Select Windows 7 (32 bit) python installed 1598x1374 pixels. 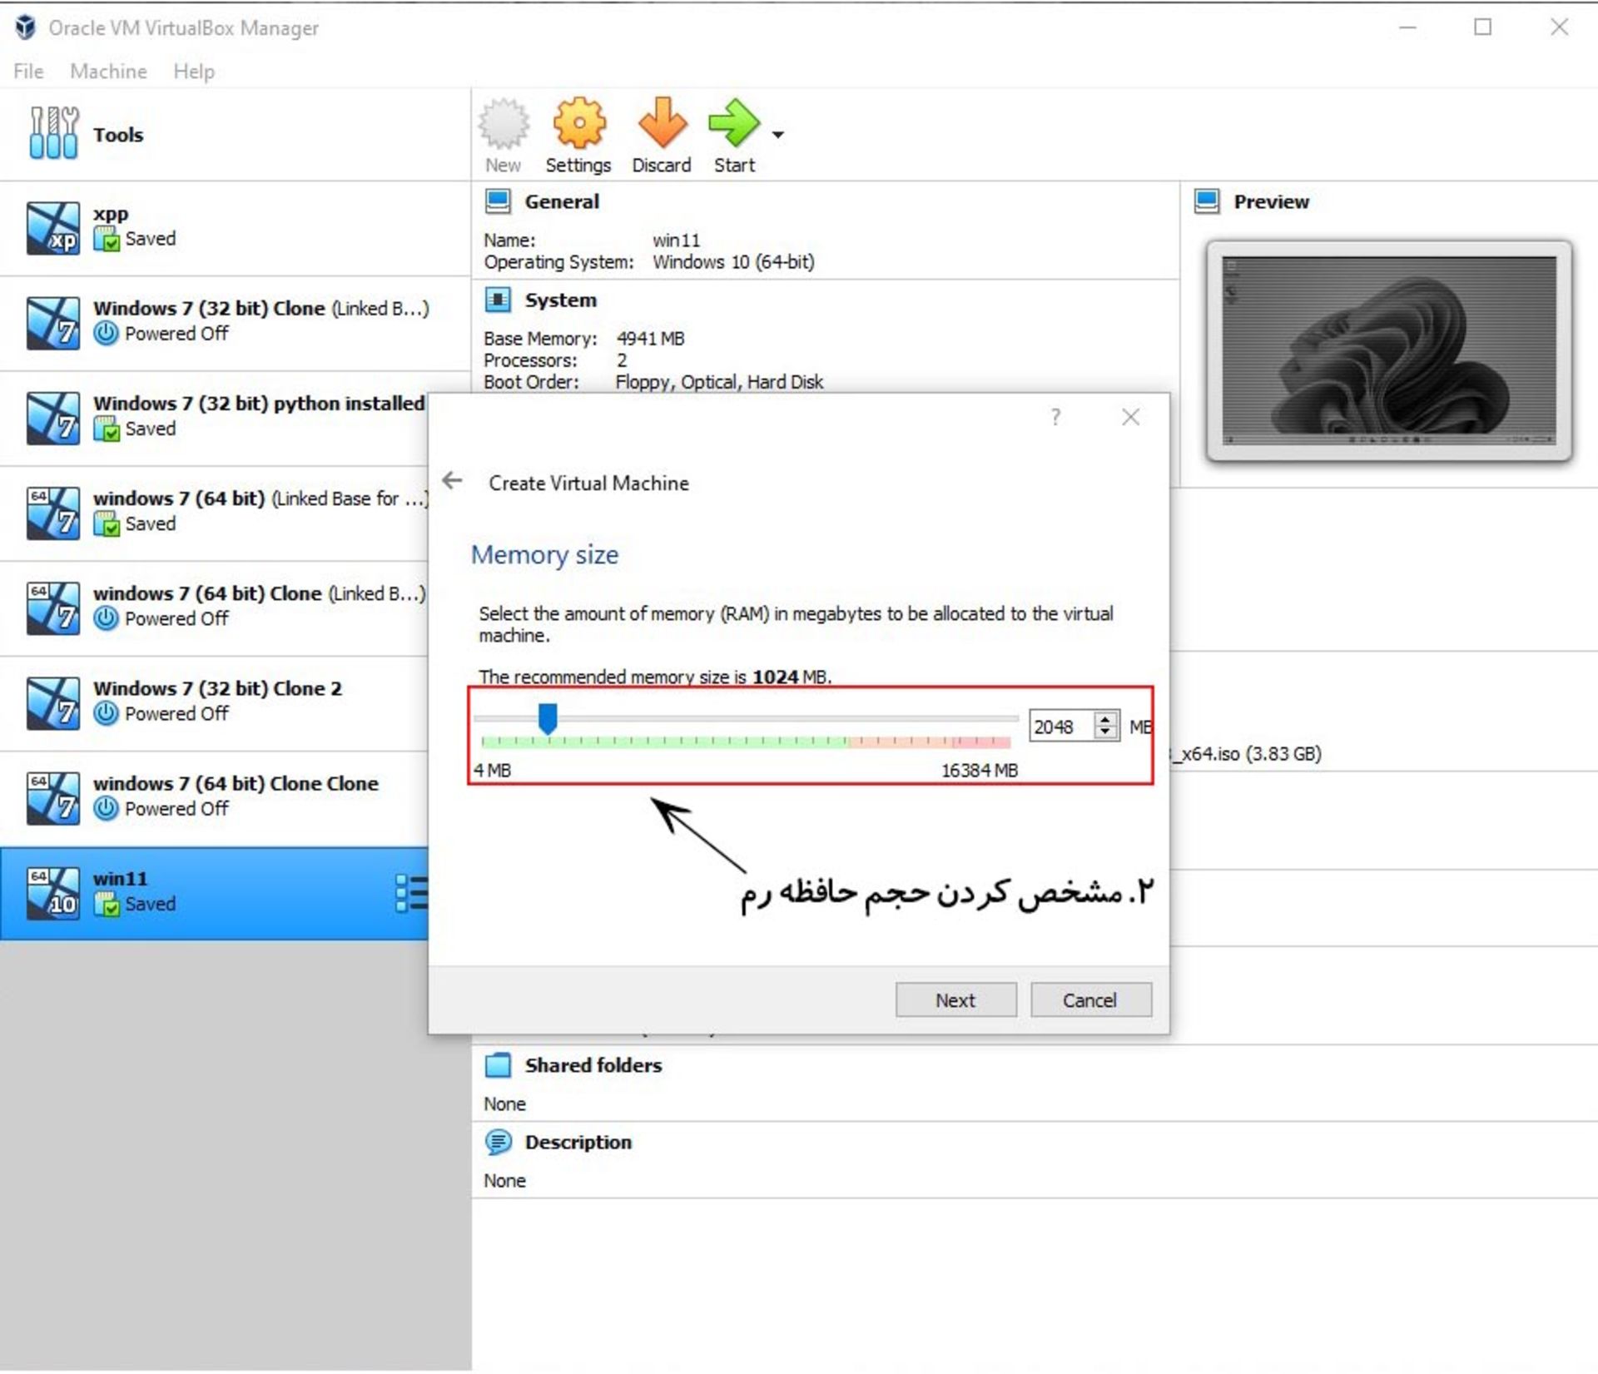pos(215,418)
